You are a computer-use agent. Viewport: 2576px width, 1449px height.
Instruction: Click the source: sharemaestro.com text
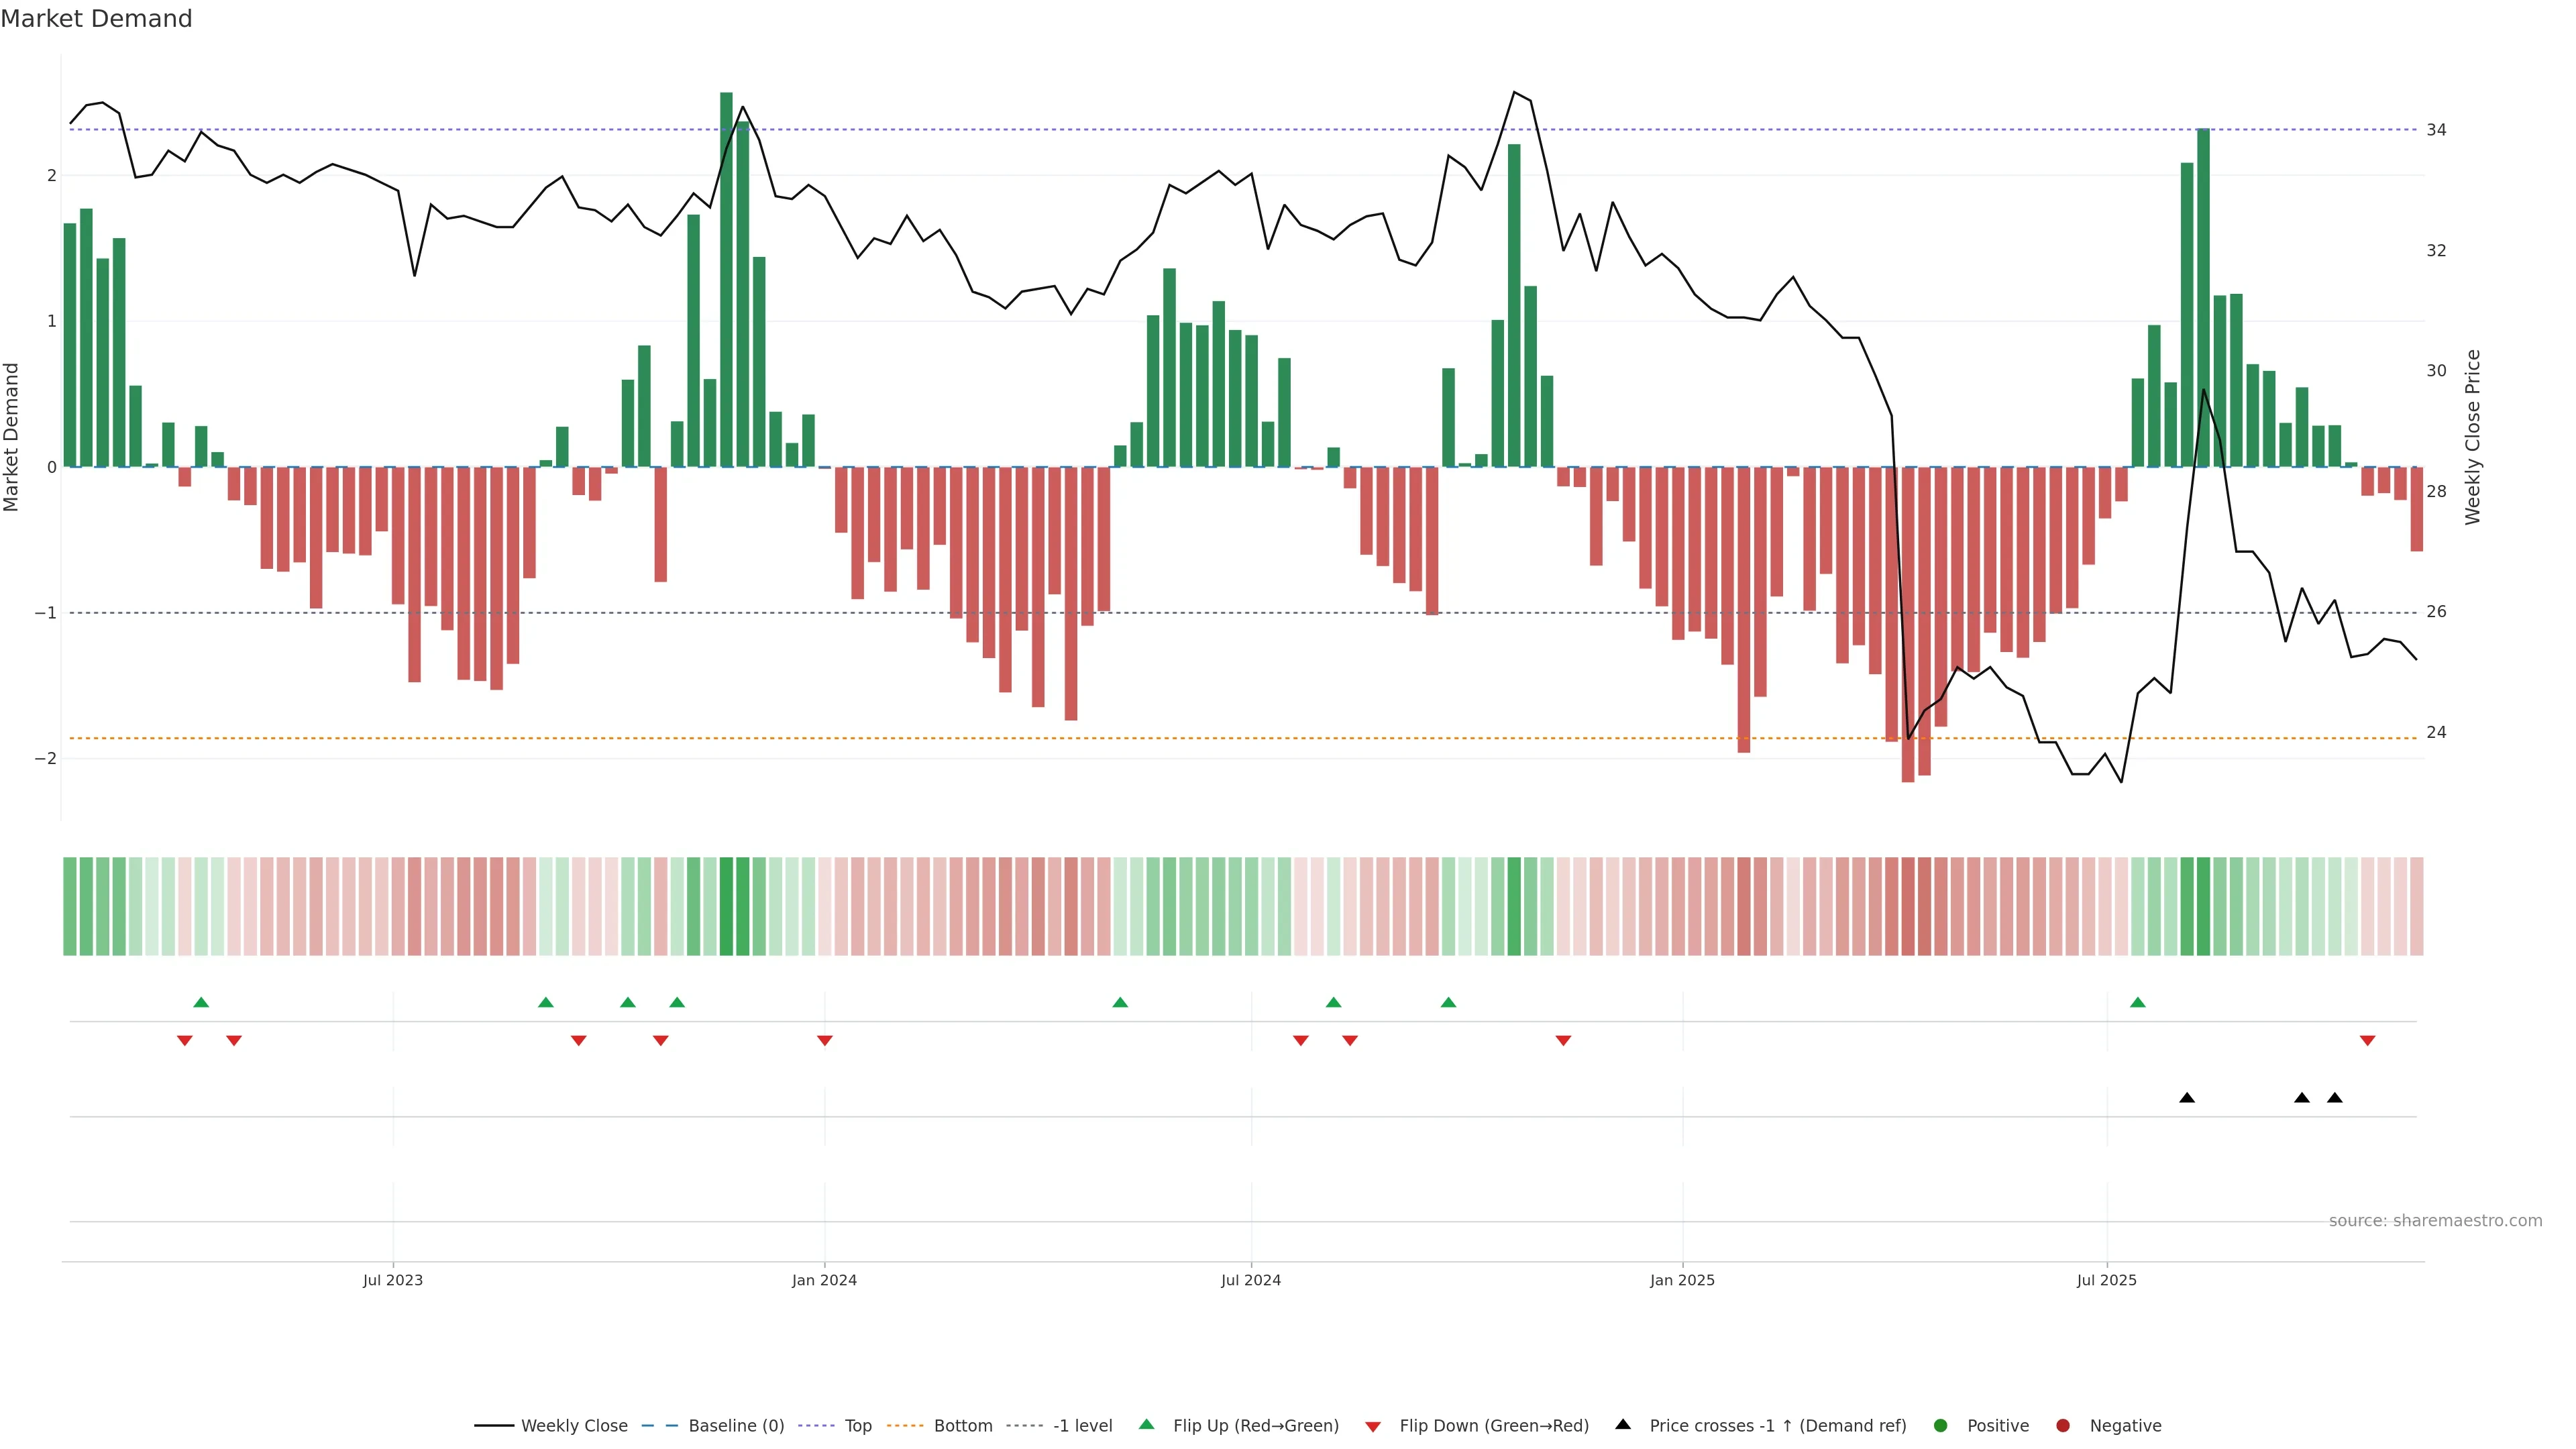click(2435, 1220)
